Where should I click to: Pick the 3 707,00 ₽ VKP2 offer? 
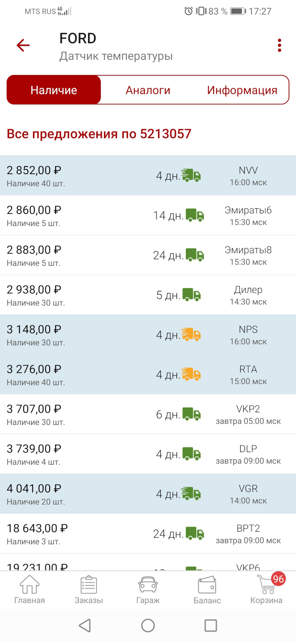tap(148, 414)
